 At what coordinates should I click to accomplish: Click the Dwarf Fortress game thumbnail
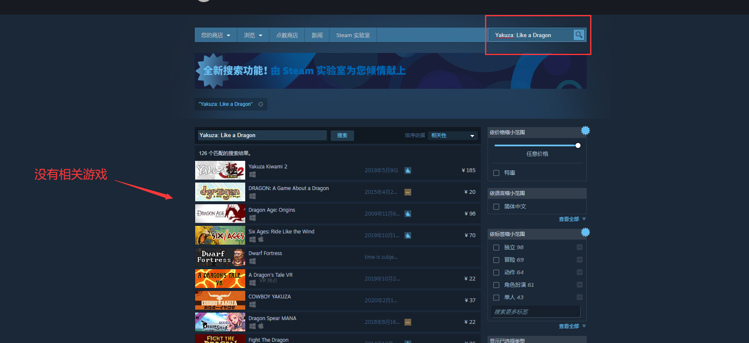tap(220, 257)
